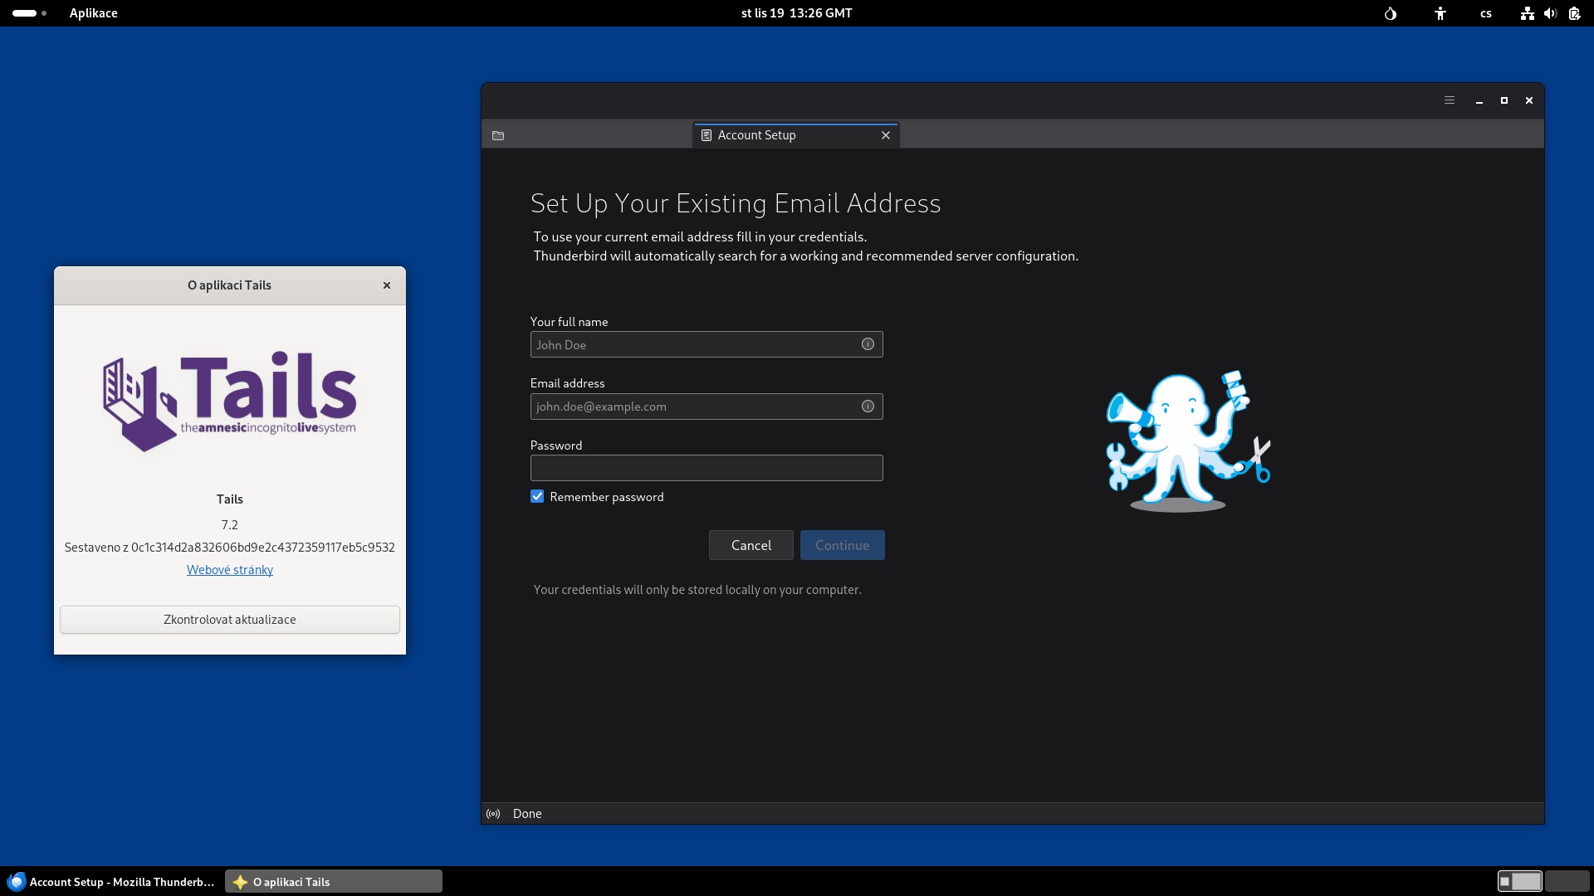
Task: Click the network connection icon in the top bar
Action: tap(1527, 13)
